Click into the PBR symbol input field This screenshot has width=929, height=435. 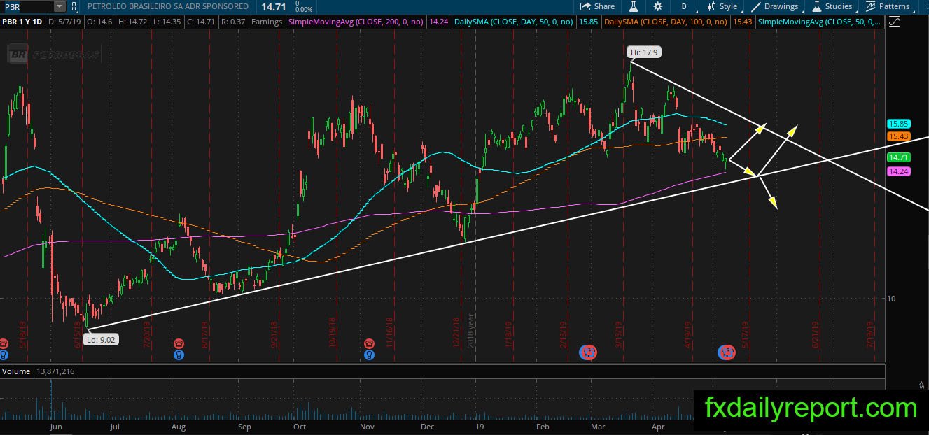click(27, 6)
